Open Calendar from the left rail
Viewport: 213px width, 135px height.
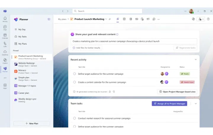[x=5, y=36]
